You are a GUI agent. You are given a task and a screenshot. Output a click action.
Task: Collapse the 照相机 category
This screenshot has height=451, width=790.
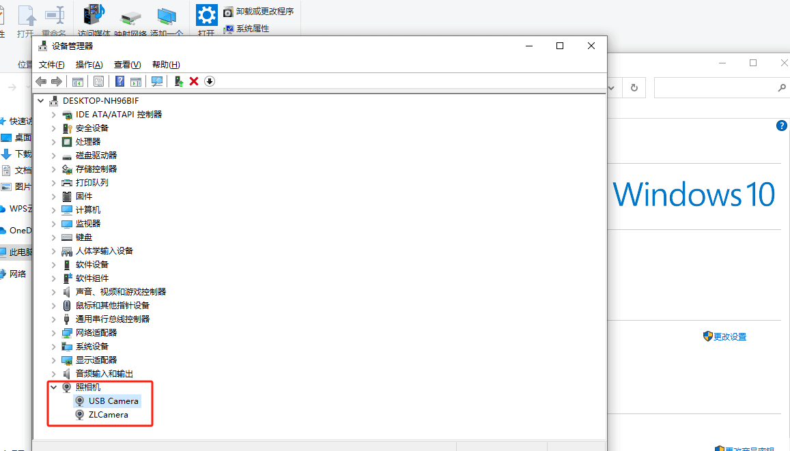coord(54,387)
